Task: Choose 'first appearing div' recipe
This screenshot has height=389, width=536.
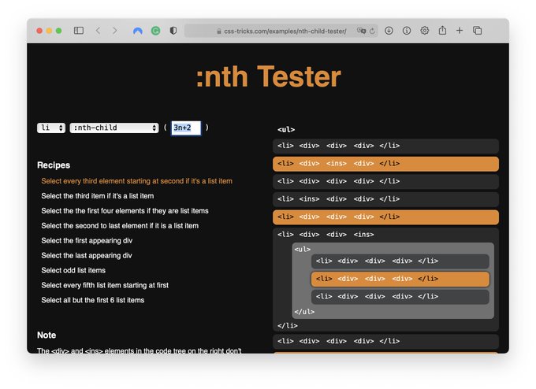Action: pyautogui.click(x=87, y=241)
